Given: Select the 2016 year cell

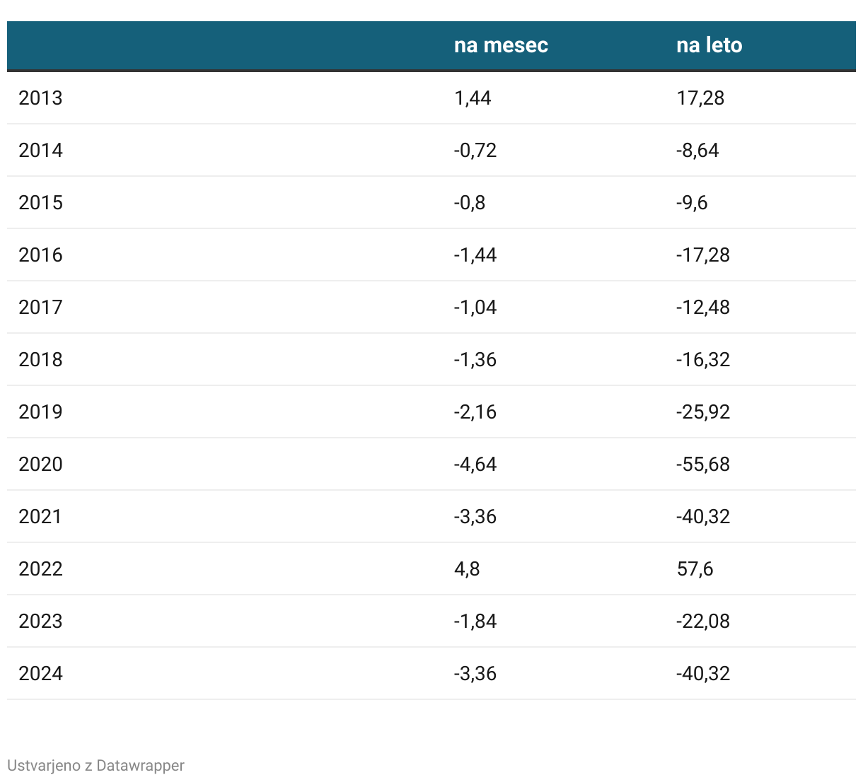Looking at the screenshot, I should click(40, 255).
